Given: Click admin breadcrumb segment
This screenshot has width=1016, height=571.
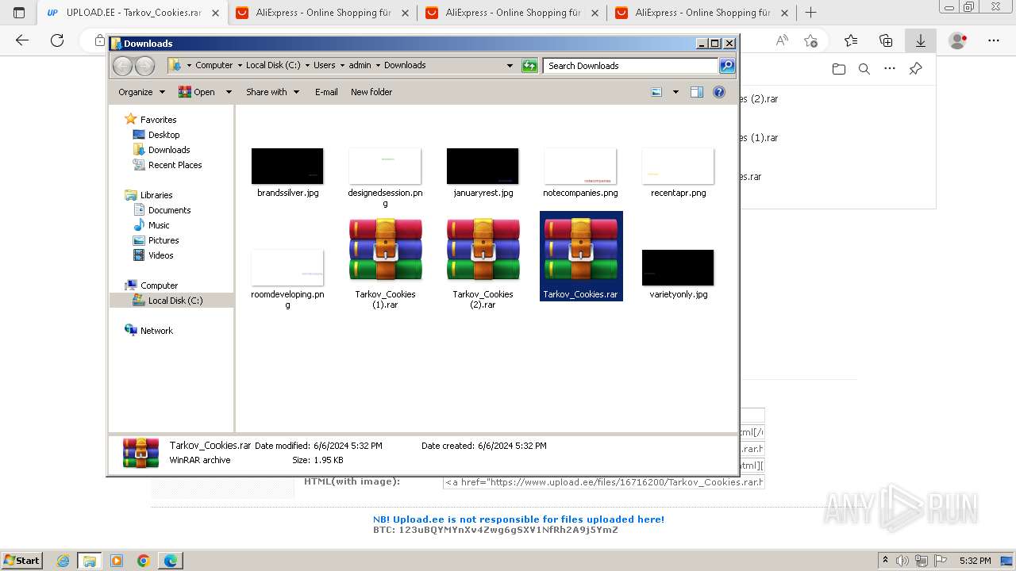Looking at the screenshot, I should point(360,66).
